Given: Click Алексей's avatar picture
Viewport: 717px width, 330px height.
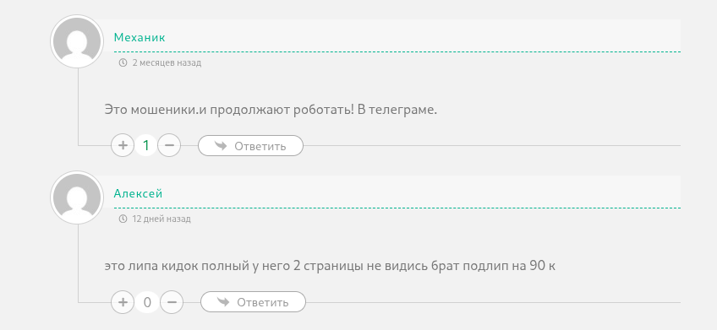Looking at the screenshot, I should (x=77, y=197).
